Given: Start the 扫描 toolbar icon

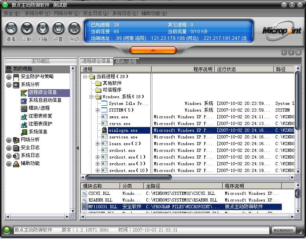Looking at the screenshot, I should click(x=43, y=28).
